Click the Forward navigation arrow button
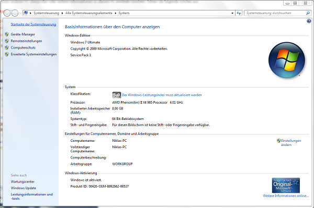 point(15,13)
